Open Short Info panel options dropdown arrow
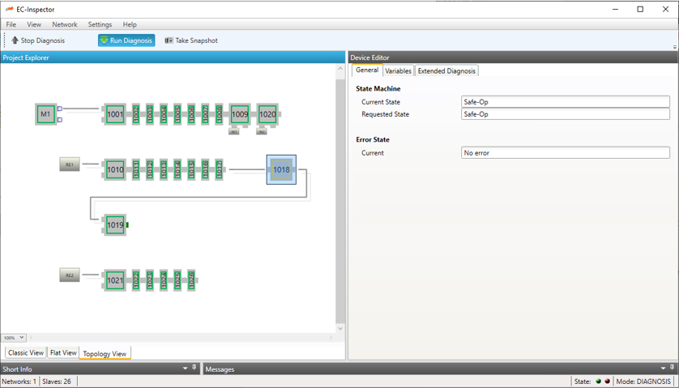679x388 pixels. coord(185,369)
